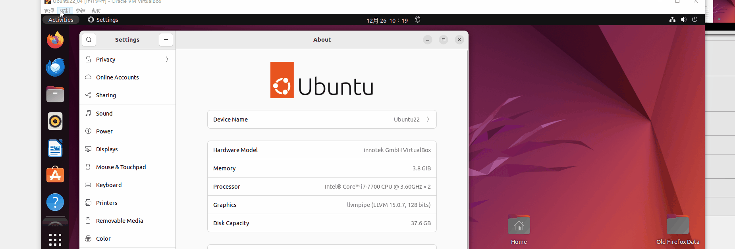Viewport: 735px width, 249px height.
Task: Click the Power icon in sidebar
Action: pos(88,131)
